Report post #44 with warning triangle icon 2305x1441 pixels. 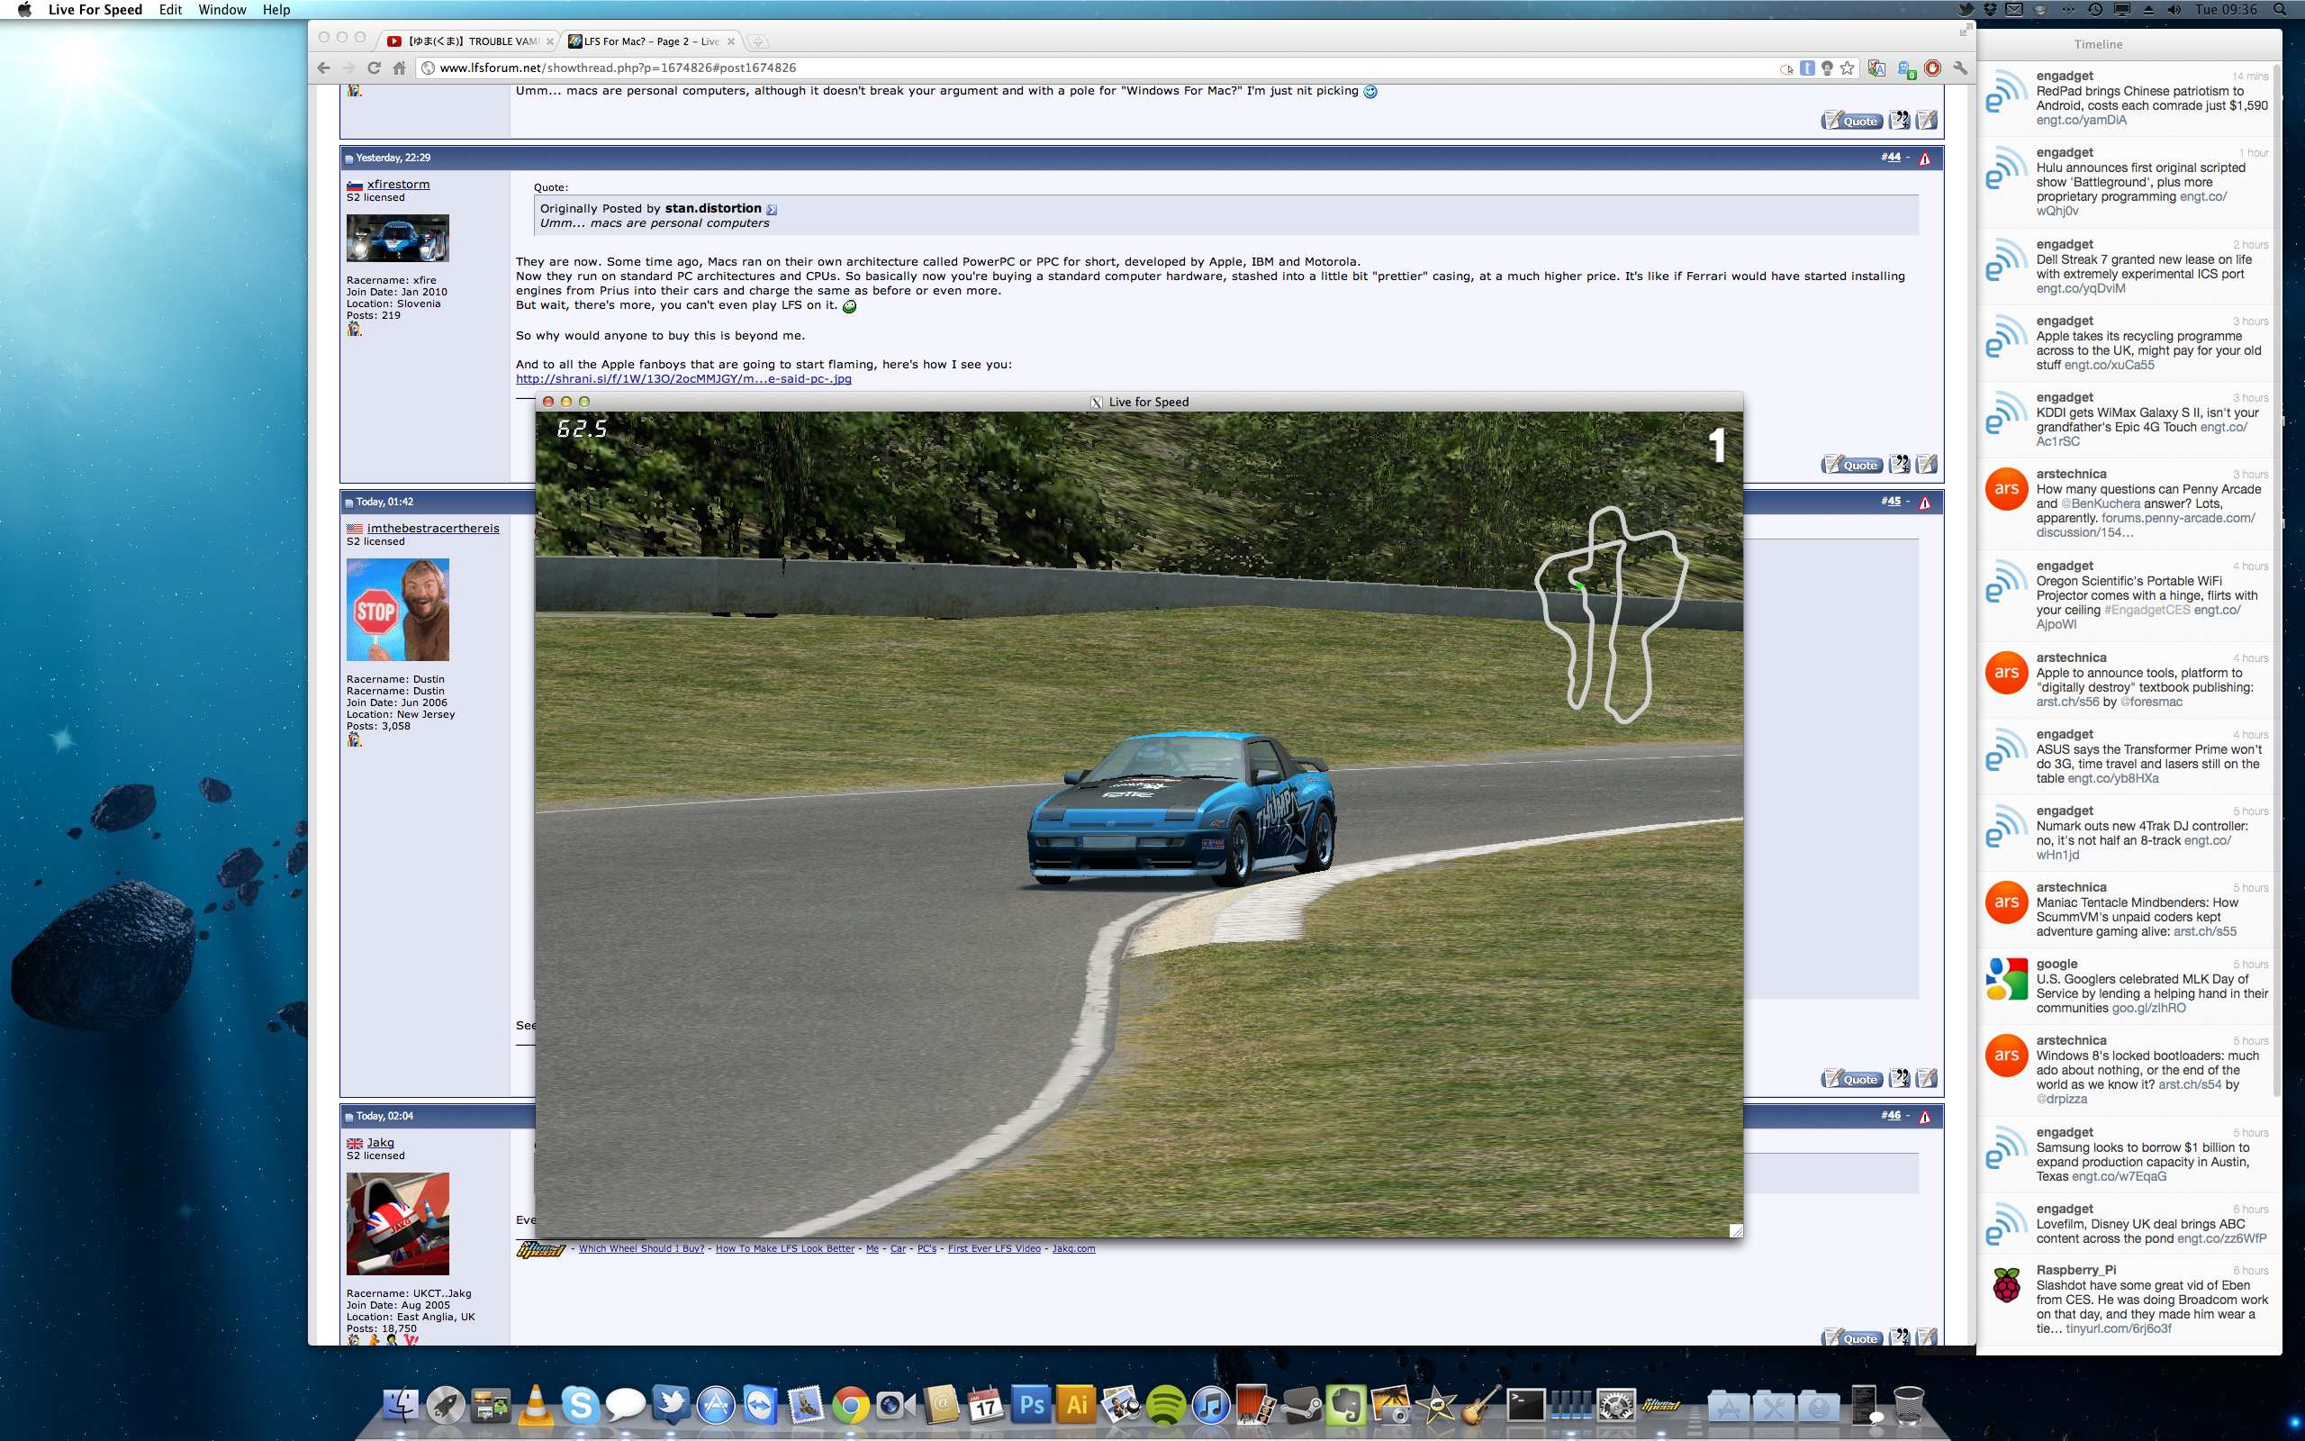pyautogui.click(x=1924, y=159)
